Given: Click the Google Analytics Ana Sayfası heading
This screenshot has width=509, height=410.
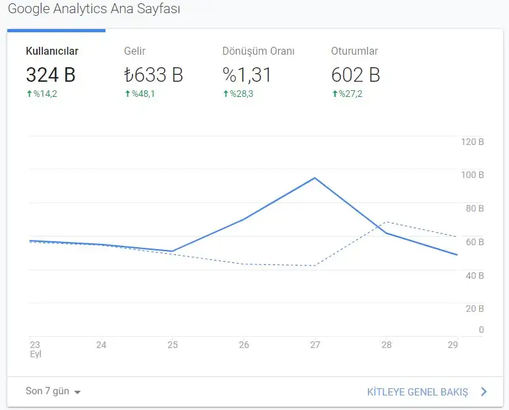Looking at the screenshot, I should click(x=94, y=9).
